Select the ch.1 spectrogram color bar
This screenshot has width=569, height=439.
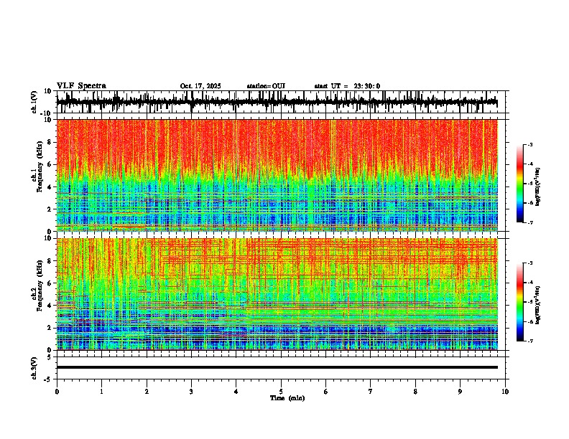point(519,184)
